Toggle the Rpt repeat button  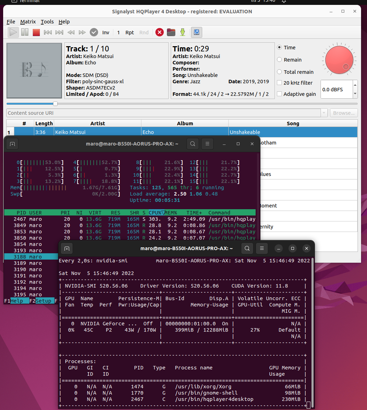click(x=130, y=33)
